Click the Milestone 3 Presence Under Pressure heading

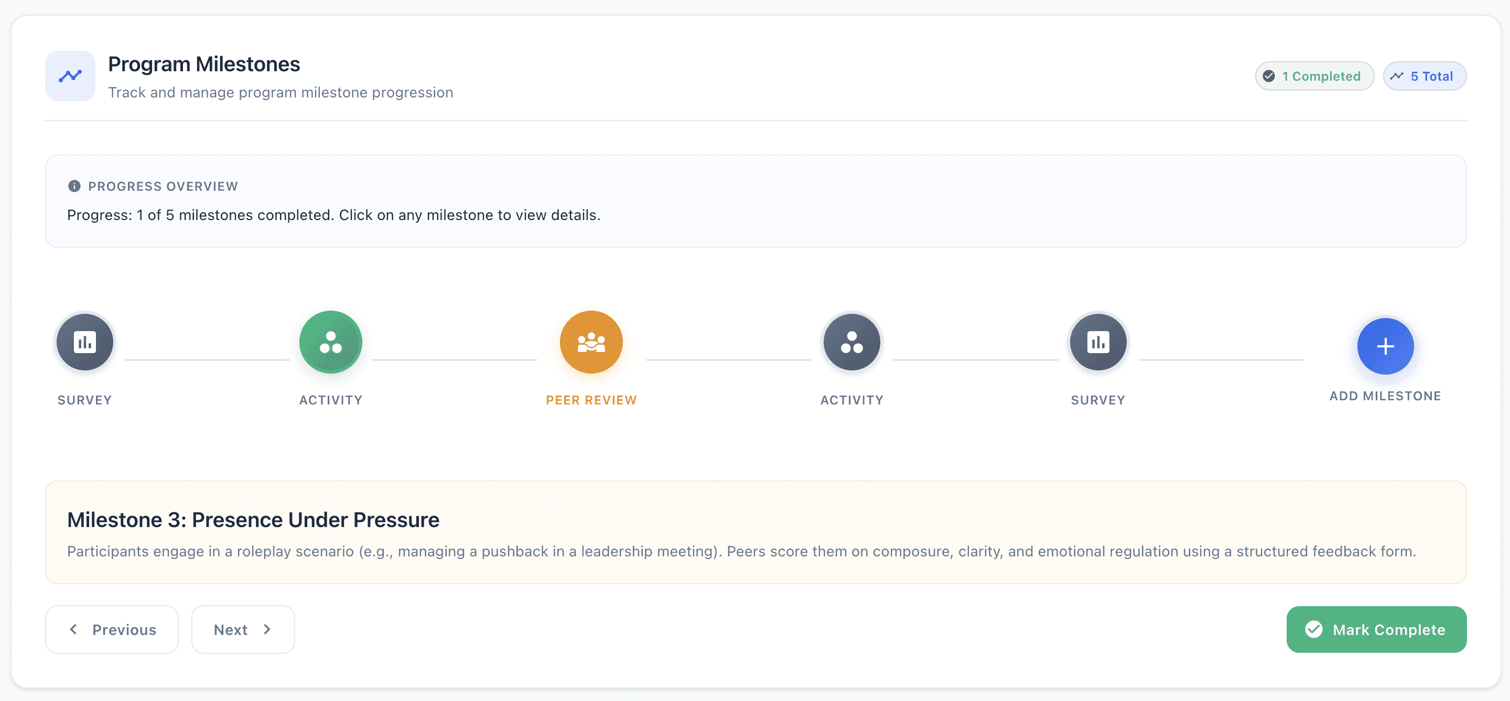click(253, 520)
